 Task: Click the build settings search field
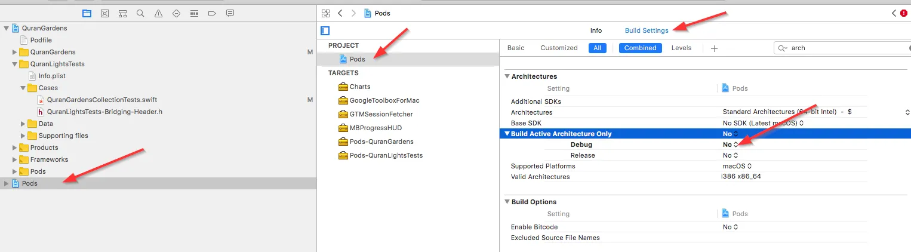848,48
